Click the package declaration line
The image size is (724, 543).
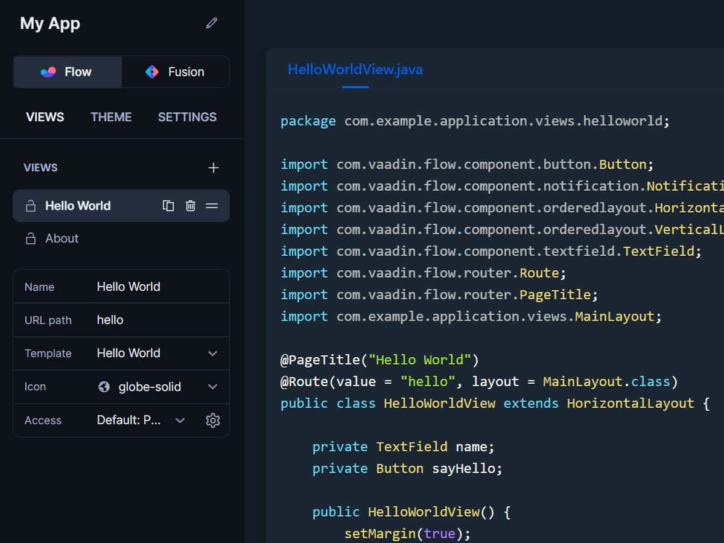pyautogui.click(x=475, y=121)
